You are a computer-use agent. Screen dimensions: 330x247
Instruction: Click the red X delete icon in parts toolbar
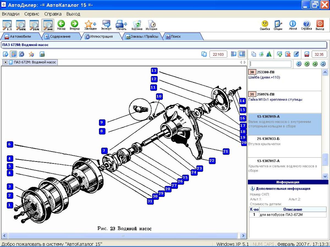tap(288, 54)
